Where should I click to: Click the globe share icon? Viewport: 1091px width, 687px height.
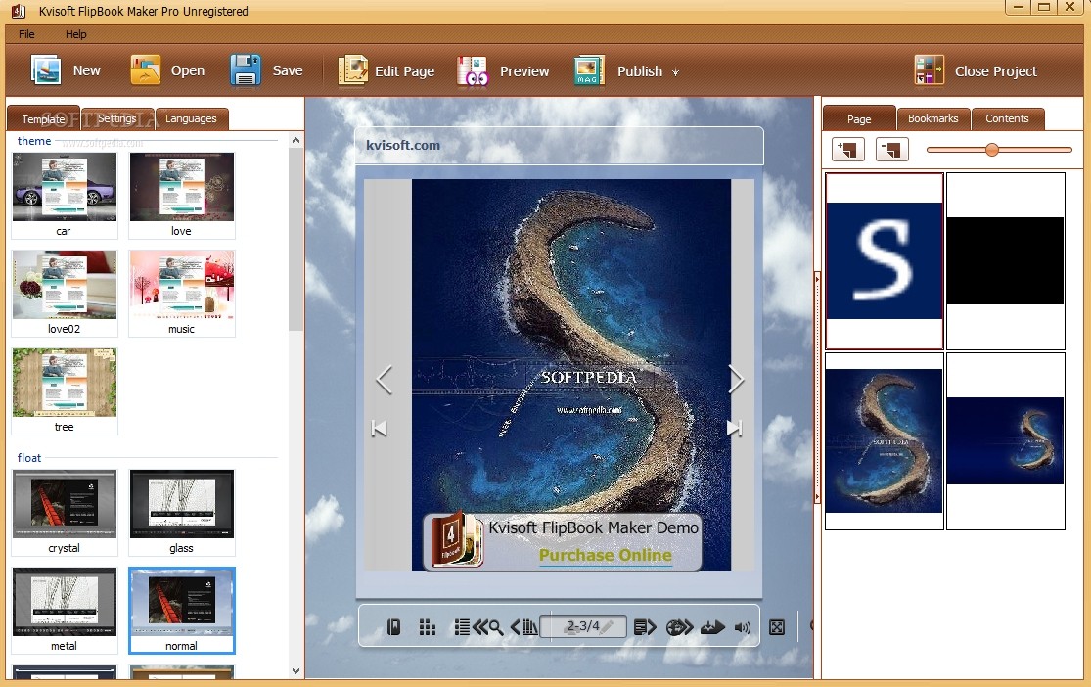click(675, 627)
